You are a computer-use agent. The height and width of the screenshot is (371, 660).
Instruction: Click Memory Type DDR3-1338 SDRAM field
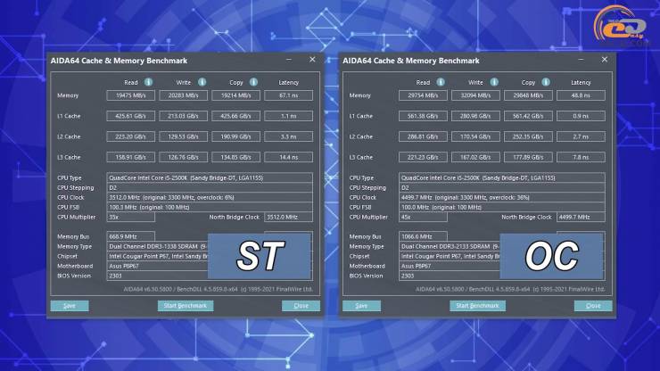[157, 246]
